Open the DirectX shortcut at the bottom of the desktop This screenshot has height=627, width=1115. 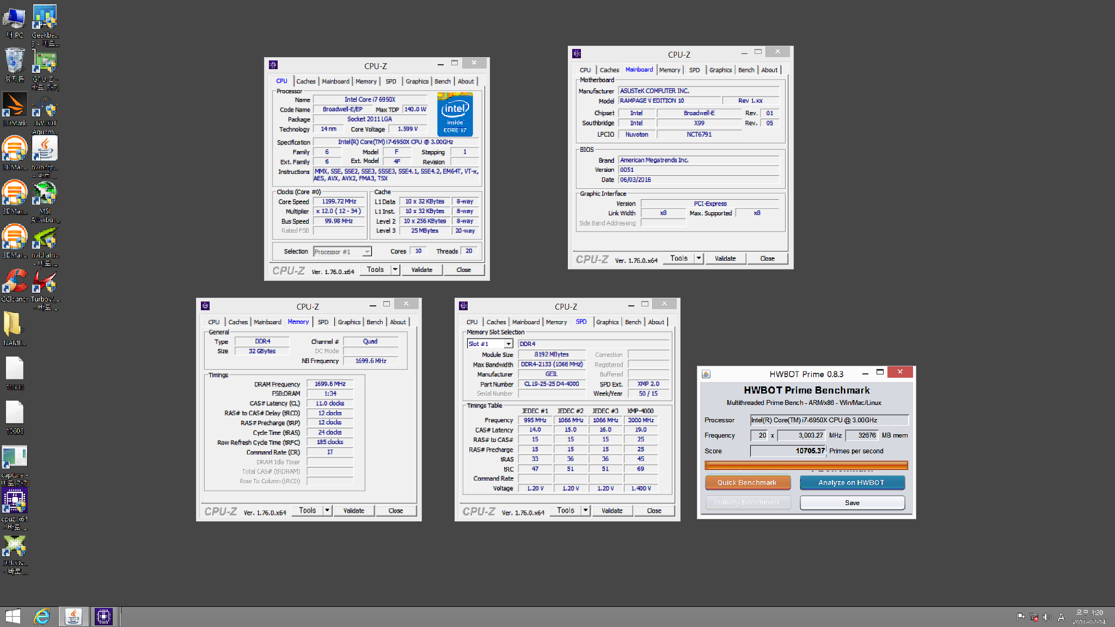[15, 554]
